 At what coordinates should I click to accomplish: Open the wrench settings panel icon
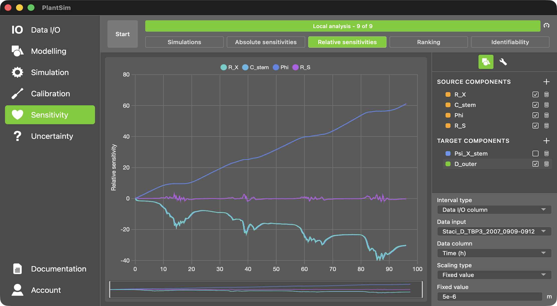(503, 62)
